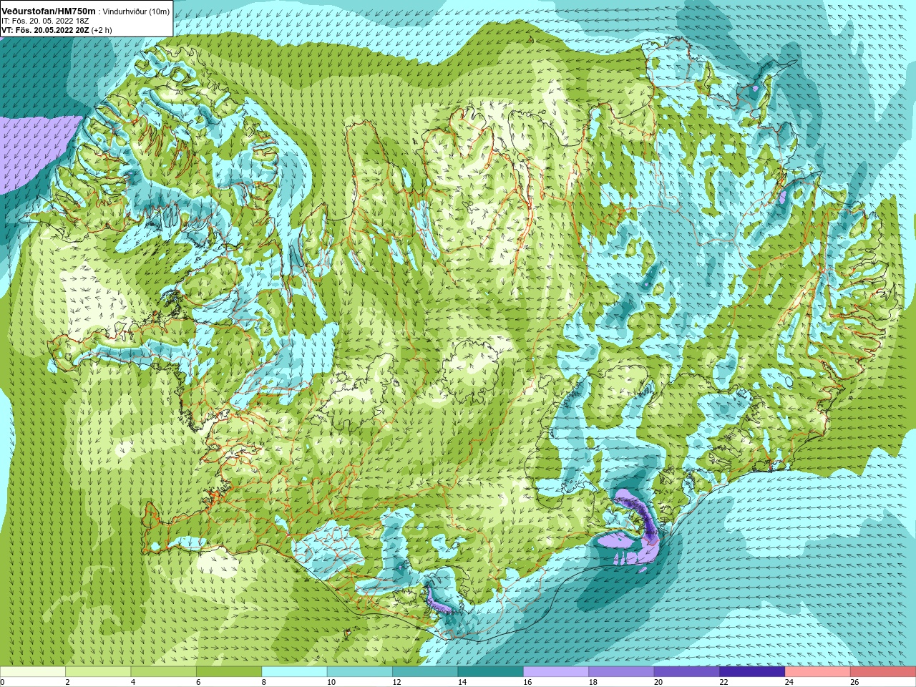Viewport: 916px width, 687px height.
Task: Select the light green 4–6 legend swatch
Action: pos(164,672)
